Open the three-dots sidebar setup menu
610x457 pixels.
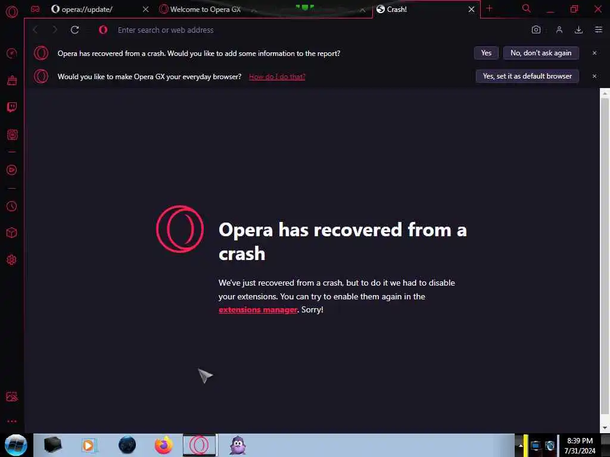[x=12, y=421]
